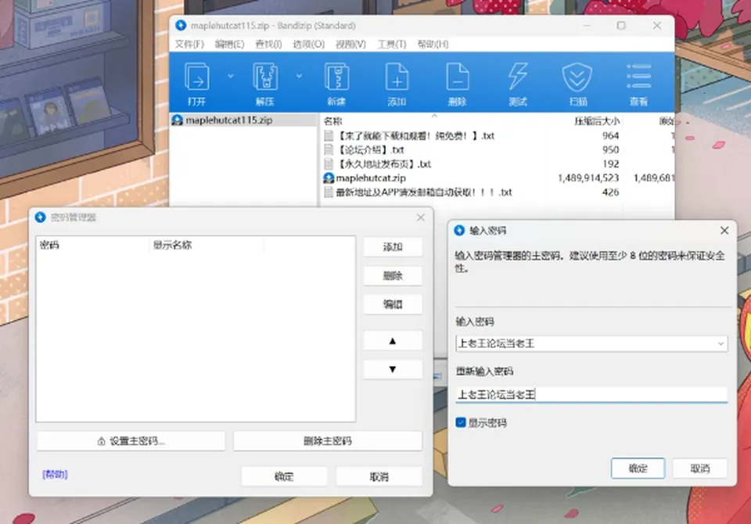This screenshot has width=751, height=524.
Task: Click the 密码 column header
Action: coord(93,246)
